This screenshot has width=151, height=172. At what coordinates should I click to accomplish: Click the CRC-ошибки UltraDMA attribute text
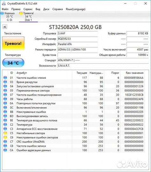31,142
